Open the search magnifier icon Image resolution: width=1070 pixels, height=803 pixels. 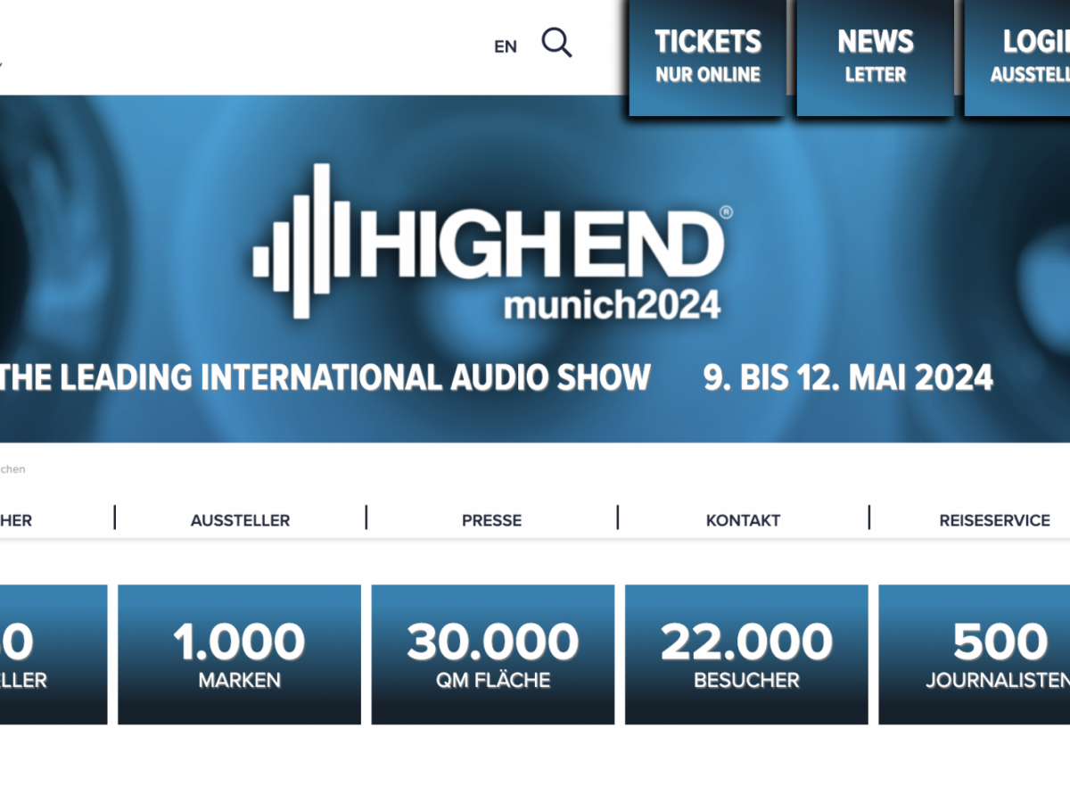pos(556,43)
